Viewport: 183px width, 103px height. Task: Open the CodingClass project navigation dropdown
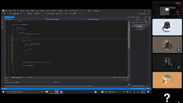tap(25, 19)
